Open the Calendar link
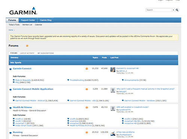The width and height of the screenshot is (187, 139). click(39, 25)
